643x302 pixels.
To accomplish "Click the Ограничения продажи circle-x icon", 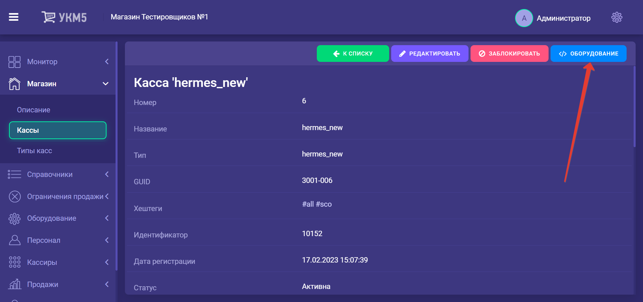I will 15,197.
